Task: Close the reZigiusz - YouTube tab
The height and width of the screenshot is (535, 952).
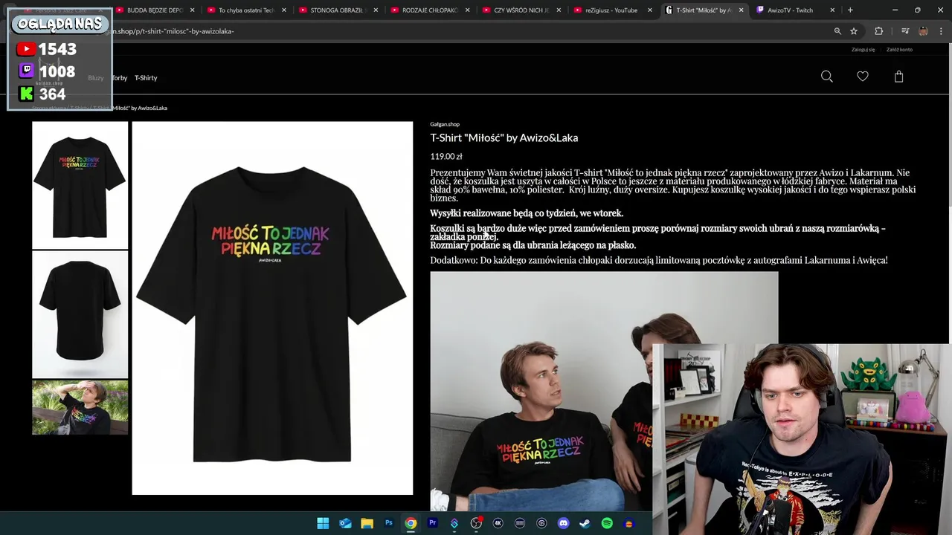Action: pos(649,10)
